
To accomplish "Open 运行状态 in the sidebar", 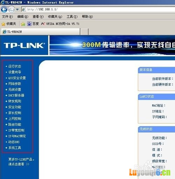I will (15, 66).
